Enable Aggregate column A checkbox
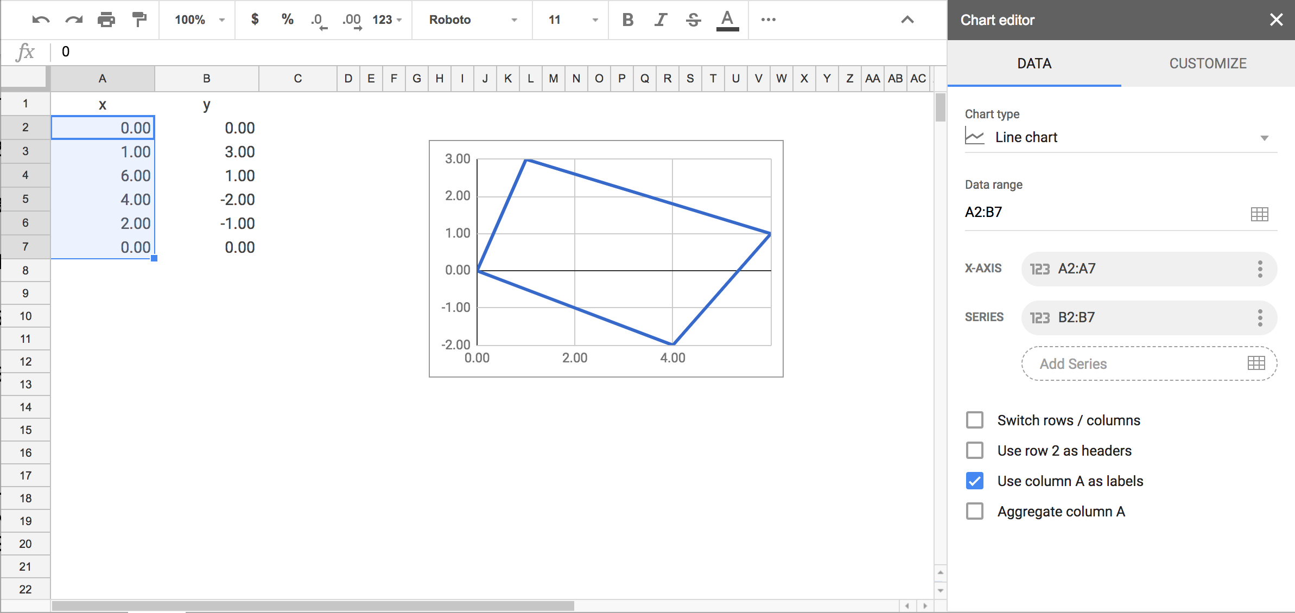The image size is (1295, 613). [x=975, y=511]
